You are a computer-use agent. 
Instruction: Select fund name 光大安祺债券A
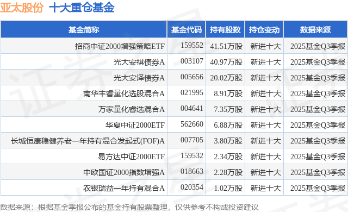tap(139, 62)
